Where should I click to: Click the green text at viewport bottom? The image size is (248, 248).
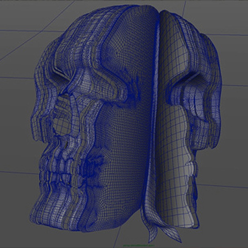(139, 246)
